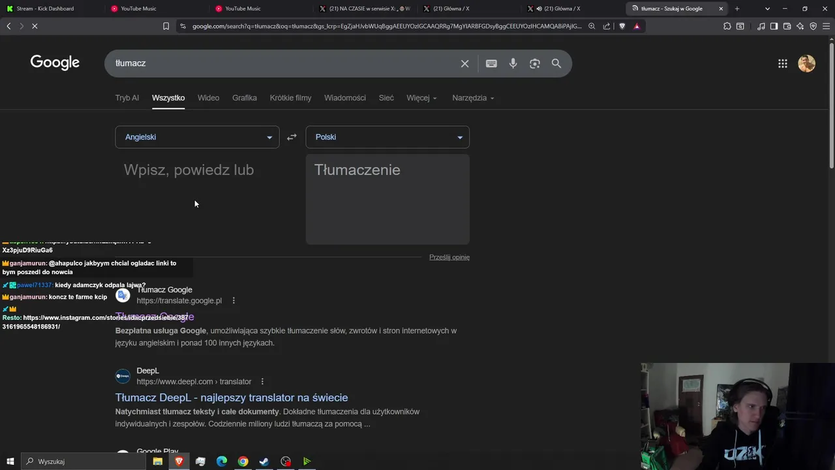Viewport: 835px width, 470px height.
Task: Show Krótkie filmy results
Action: [x=290, y=98]
